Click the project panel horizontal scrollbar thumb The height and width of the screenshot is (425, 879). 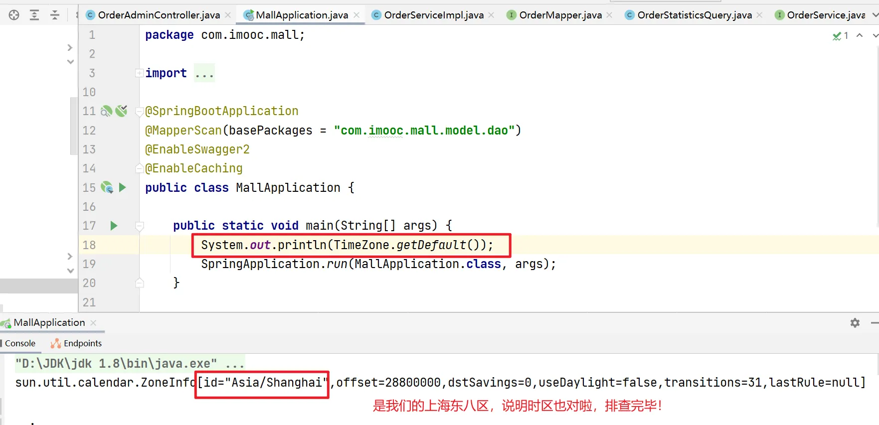click(39, 286)
